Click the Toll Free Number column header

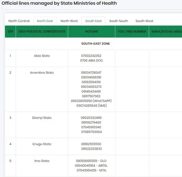[x=132, y=32]
